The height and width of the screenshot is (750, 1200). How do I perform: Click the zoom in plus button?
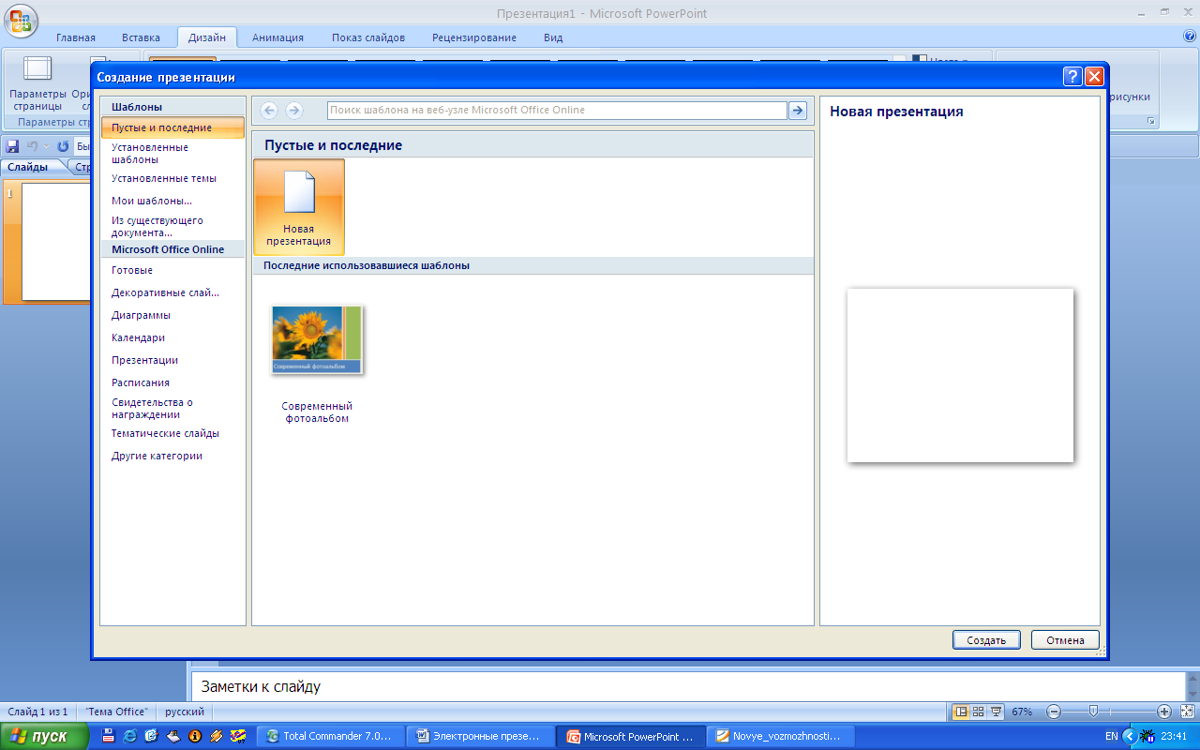[x=1164, y=712]
